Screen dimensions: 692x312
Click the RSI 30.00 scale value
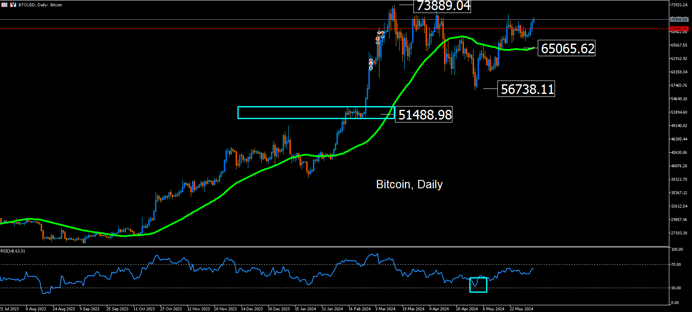point(676,288)
